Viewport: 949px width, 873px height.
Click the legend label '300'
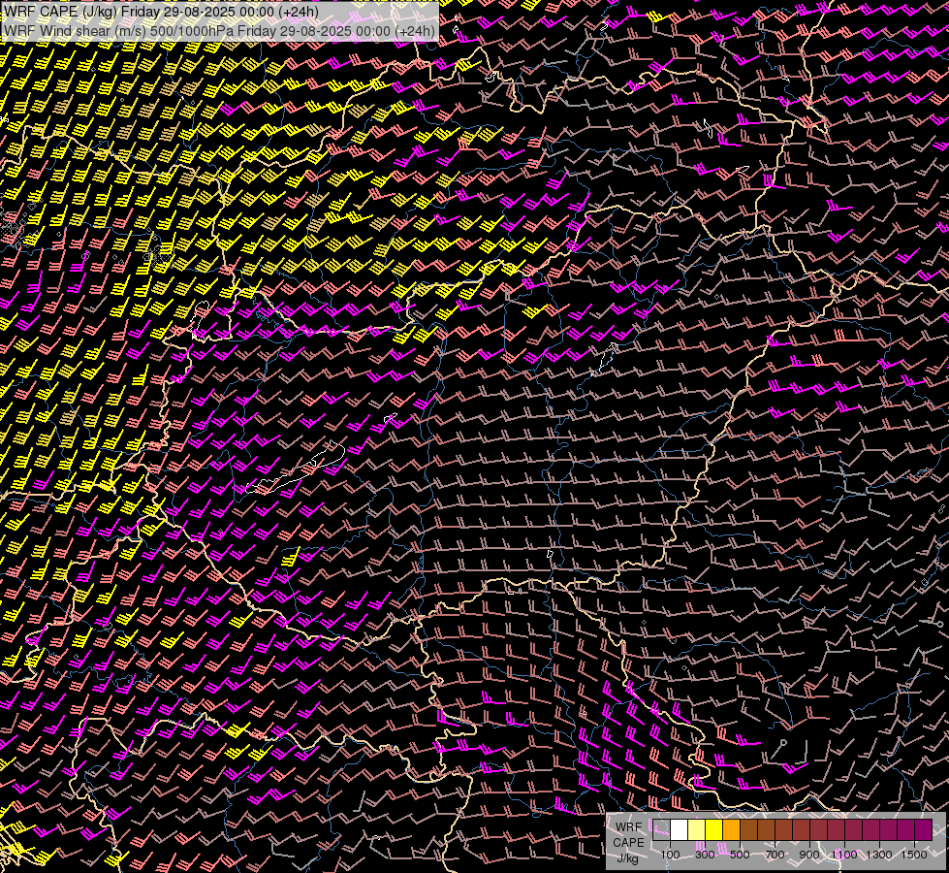(705, 855)
